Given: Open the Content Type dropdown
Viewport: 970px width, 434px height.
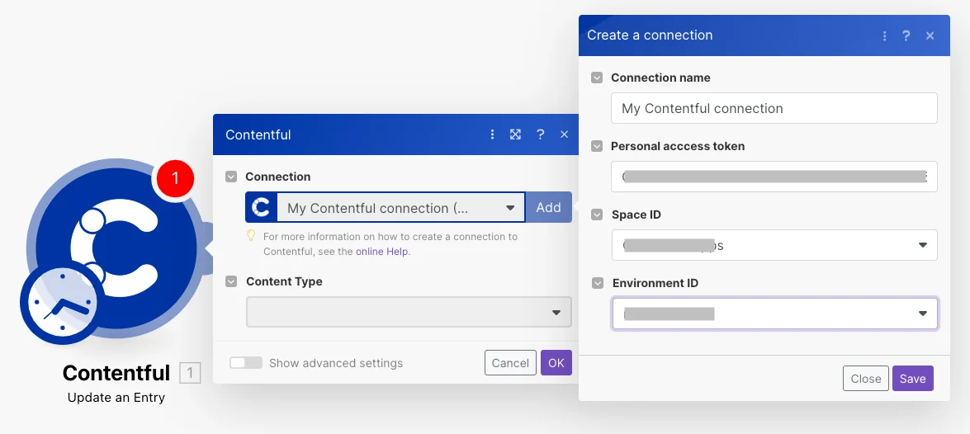Looking at the screenshot, I should click(409, 312).
